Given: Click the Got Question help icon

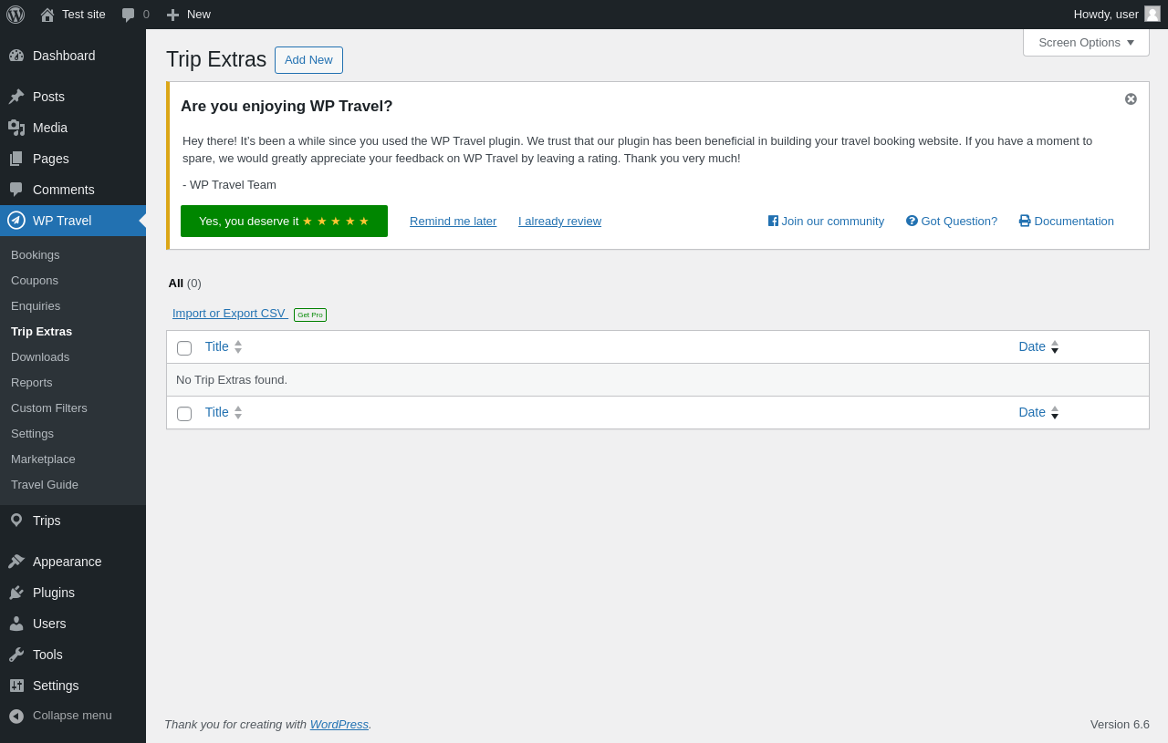Looking at the screenshot, I should tap(912, 221).
